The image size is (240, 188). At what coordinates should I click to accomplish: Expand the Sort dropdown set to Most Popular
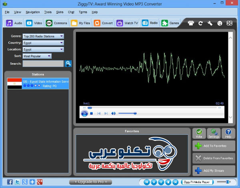37,56
